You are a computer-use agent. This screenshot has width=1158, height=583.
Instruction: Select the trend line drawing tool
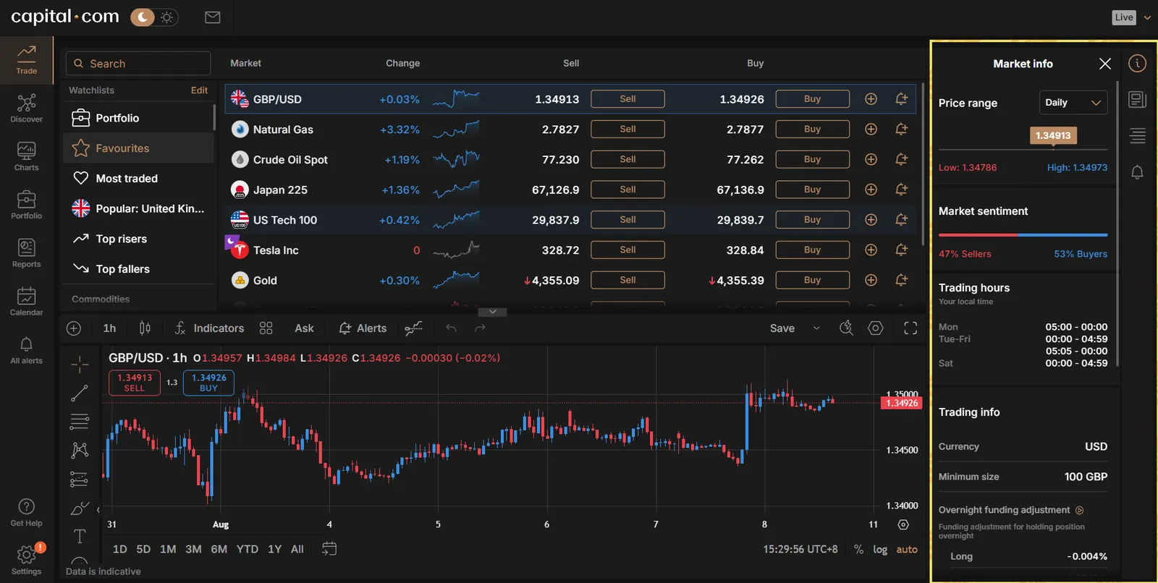[80, 393]
